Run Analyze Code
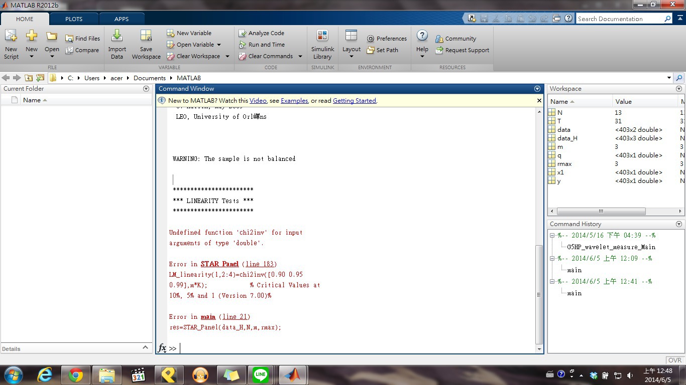 [x=261, y=33]
